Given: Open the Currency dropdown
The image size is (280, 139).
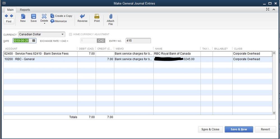Looking at the screenshot, I should (63, 34).
